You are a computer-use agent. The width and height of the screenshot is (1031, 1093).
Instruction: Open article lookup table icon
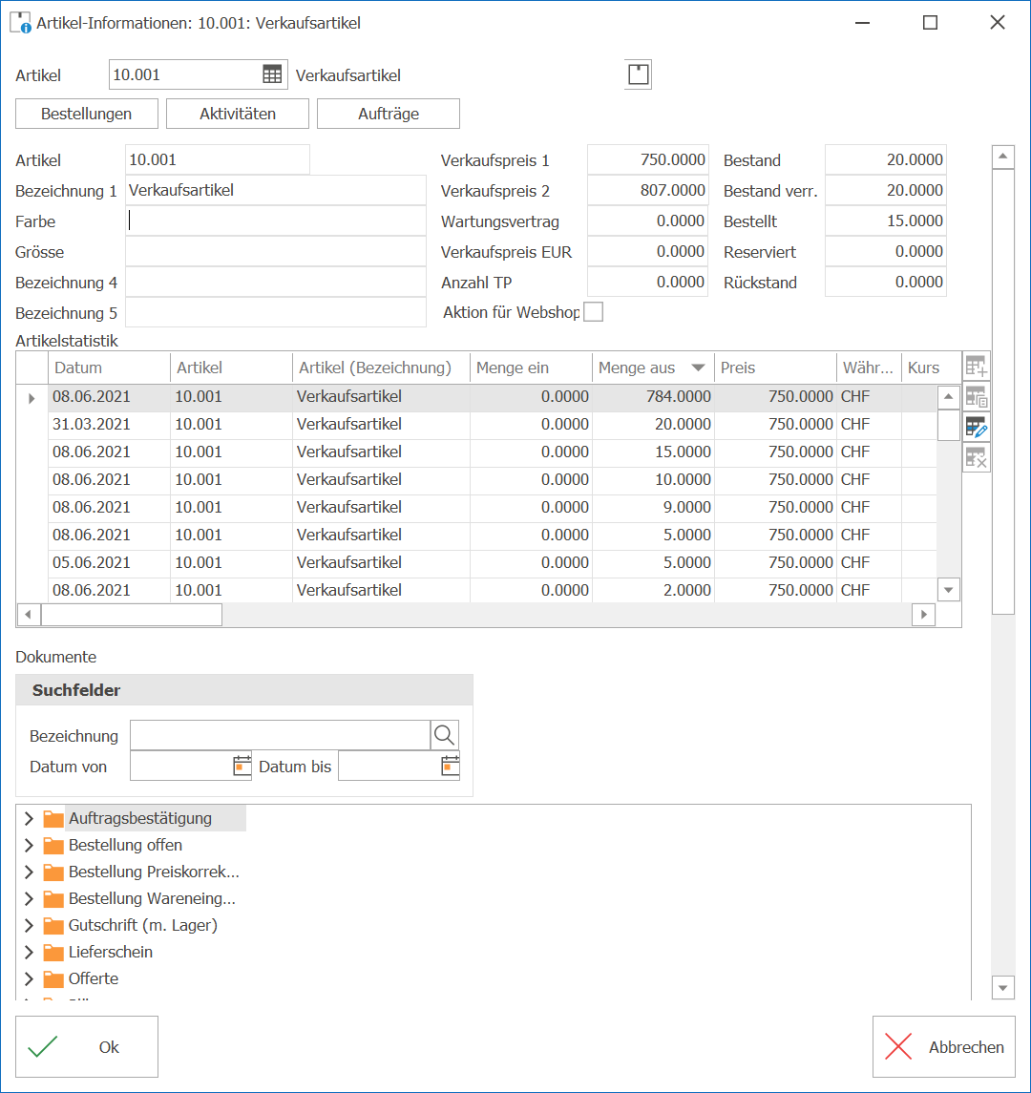pos(272,74)
